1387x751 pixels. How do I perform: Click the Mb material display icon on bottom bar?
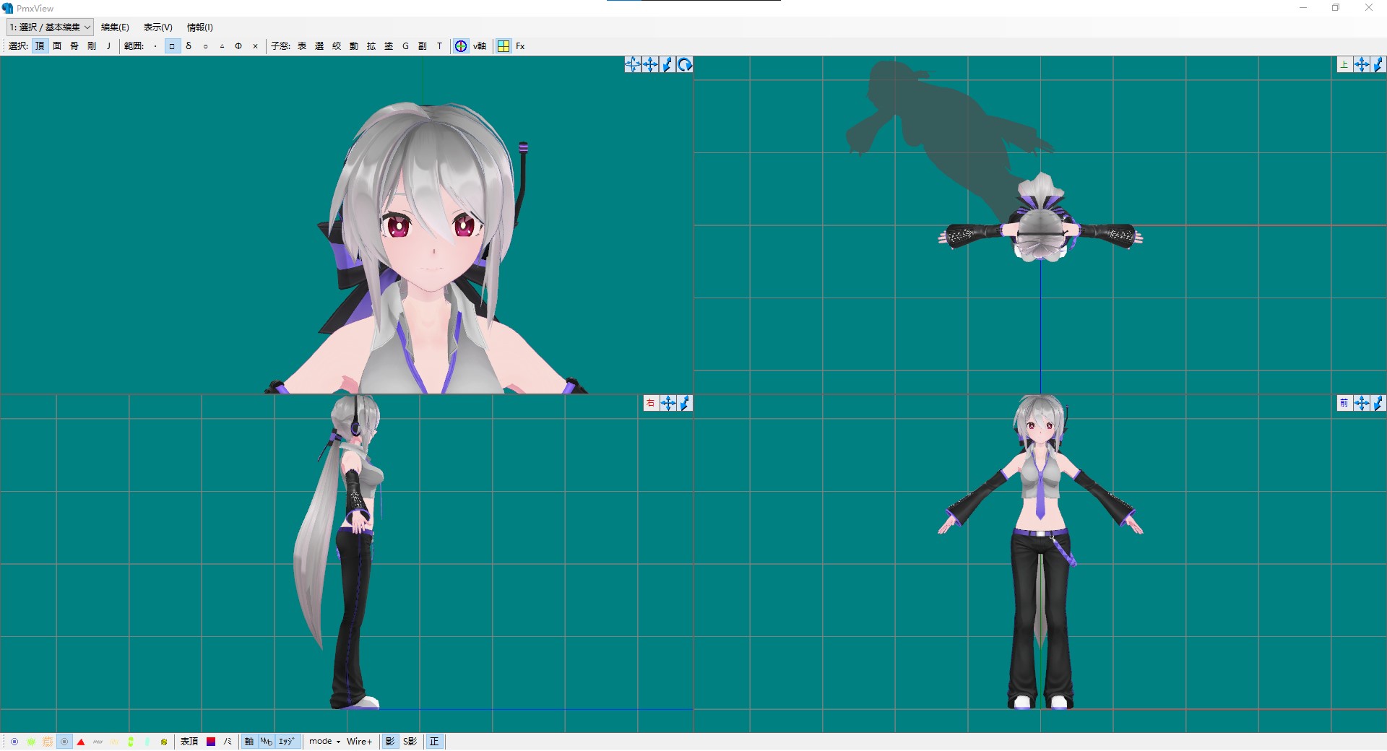(265, 742)
